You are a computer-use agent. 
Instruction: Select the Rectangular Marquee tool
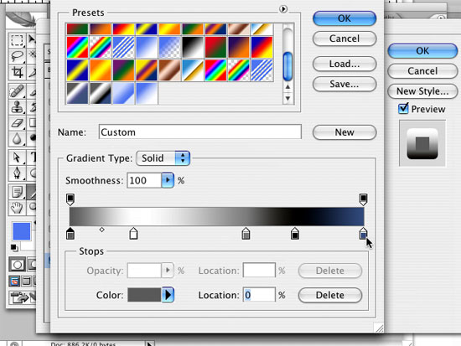pyautogui.click(x=17, y=40)
